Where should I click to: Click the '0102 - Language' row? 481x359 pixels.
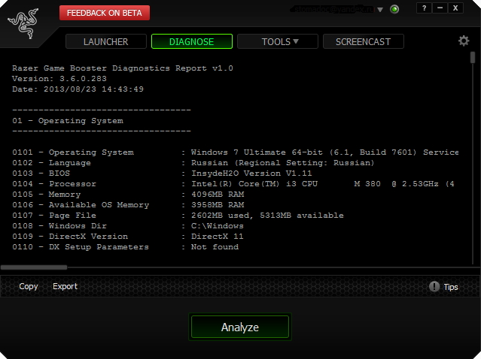click(193, 163)
